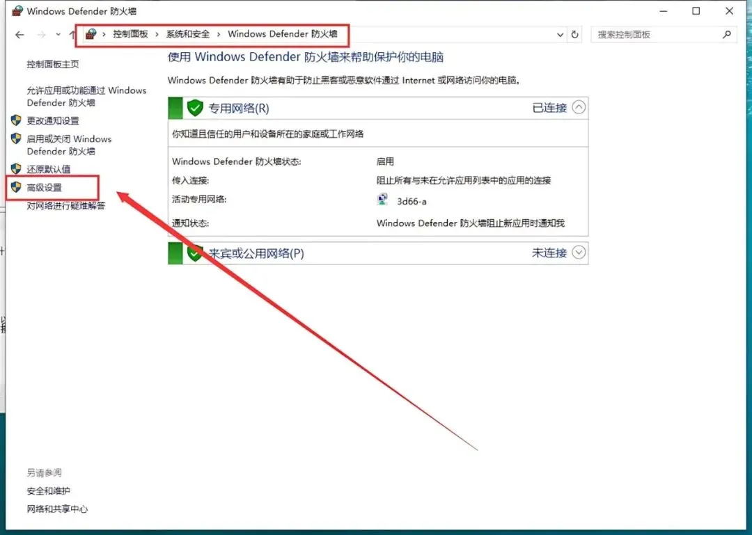Click shield icon beside 高级设置
This screenshot has width=752, height=535.
(x=16, y=187)
